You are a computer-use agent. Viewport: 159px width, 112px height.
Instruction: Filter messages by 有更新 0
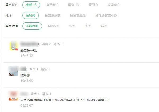[52, 5]
